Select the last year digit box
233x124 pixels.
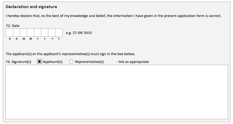pyautogui.click(x=59, y=33)
